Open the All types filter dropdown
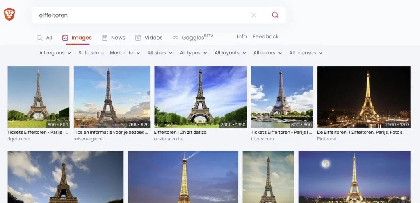The width and height of the screenshot is (420, 203). (194, 53)
